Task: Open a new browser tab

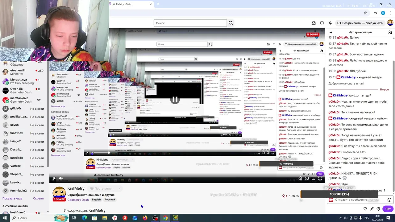Action: tap(158, 4)
